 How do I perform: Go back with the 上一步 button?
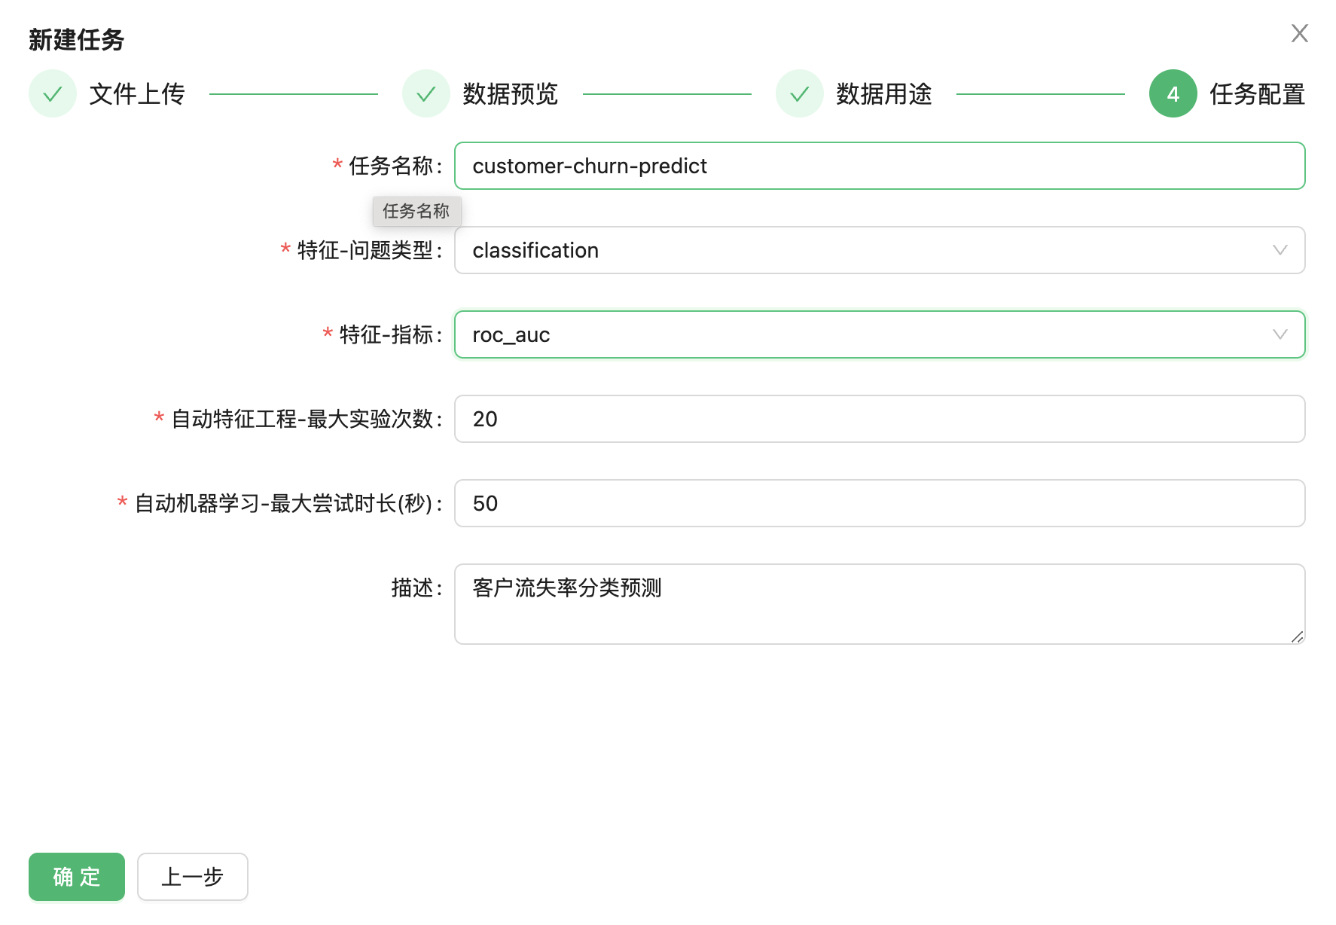pos(193,877)
